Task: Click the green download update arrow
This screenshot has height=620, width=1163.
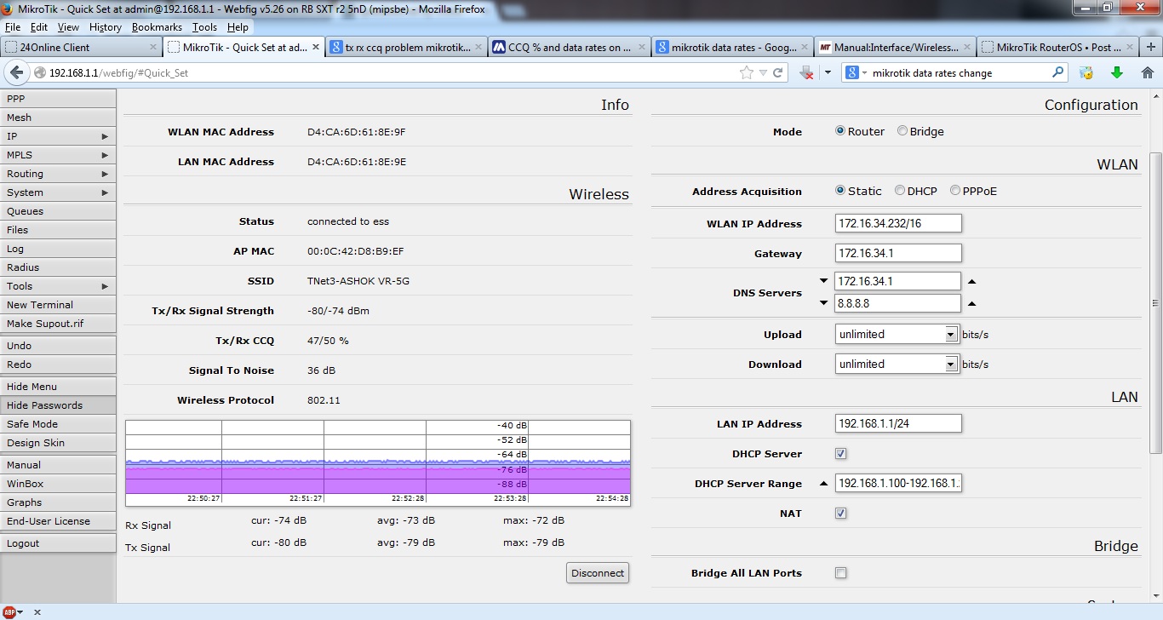Action: (1116, 72)
